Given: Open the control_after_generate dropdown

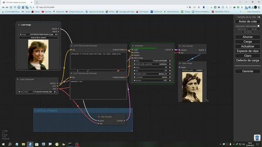Looking at the screenshot, I should (152, 64).
